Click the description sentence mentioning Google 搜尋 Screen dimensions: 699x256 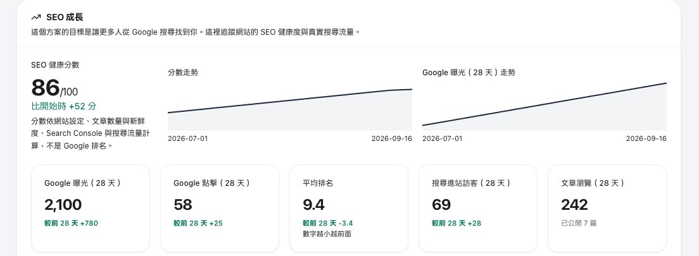[195, 32]
